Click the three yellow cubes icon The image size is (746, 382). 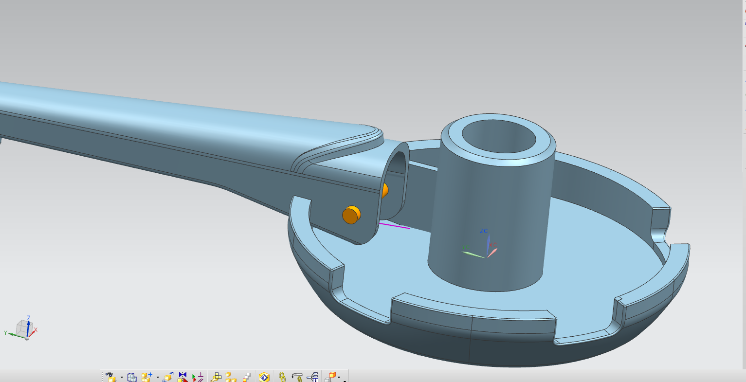231,377
